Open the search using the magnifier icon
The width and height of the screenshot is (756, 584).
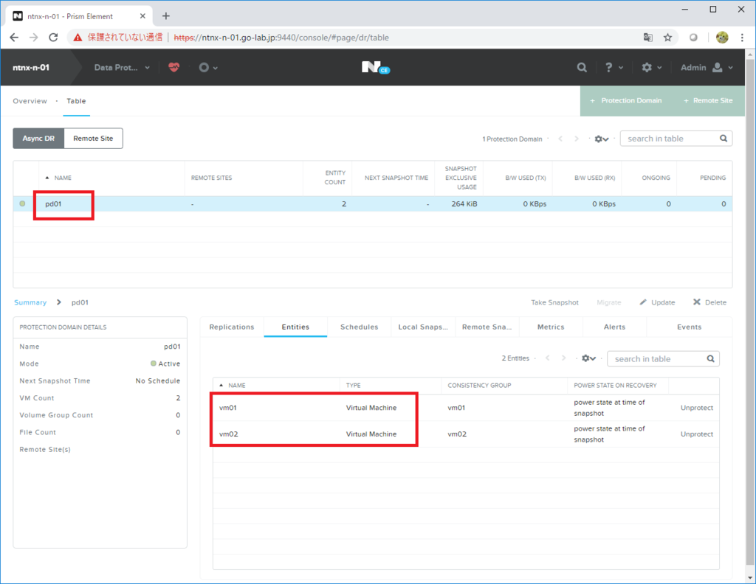582,67
